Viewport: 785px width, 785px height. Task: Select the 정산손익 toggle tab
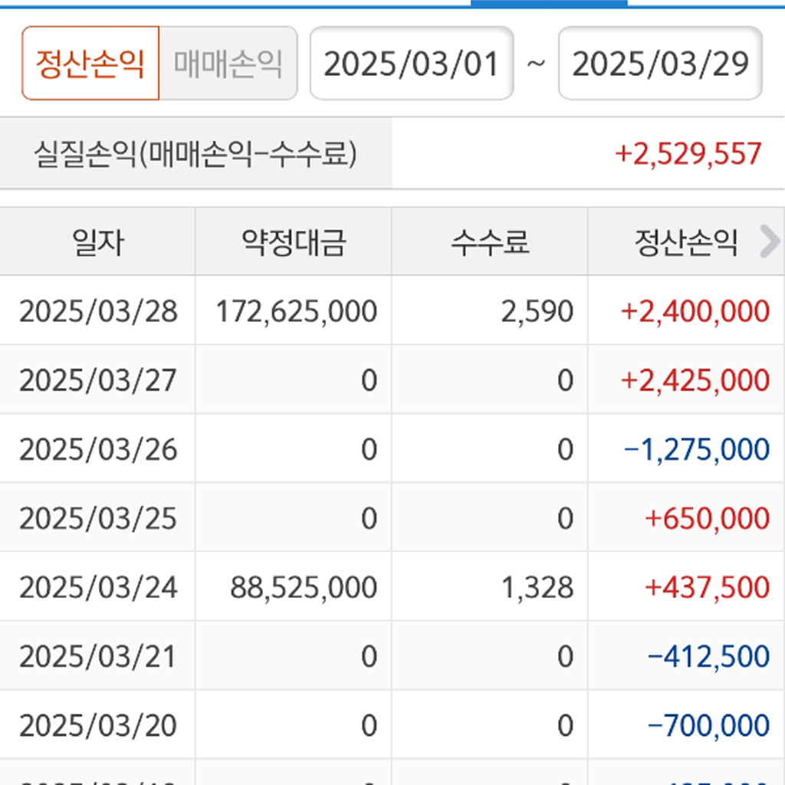point(90,64)
